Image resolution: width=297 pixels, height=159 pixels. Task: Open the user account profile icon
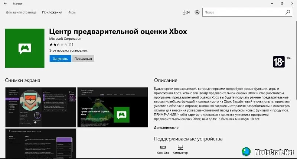click(197, 12)
